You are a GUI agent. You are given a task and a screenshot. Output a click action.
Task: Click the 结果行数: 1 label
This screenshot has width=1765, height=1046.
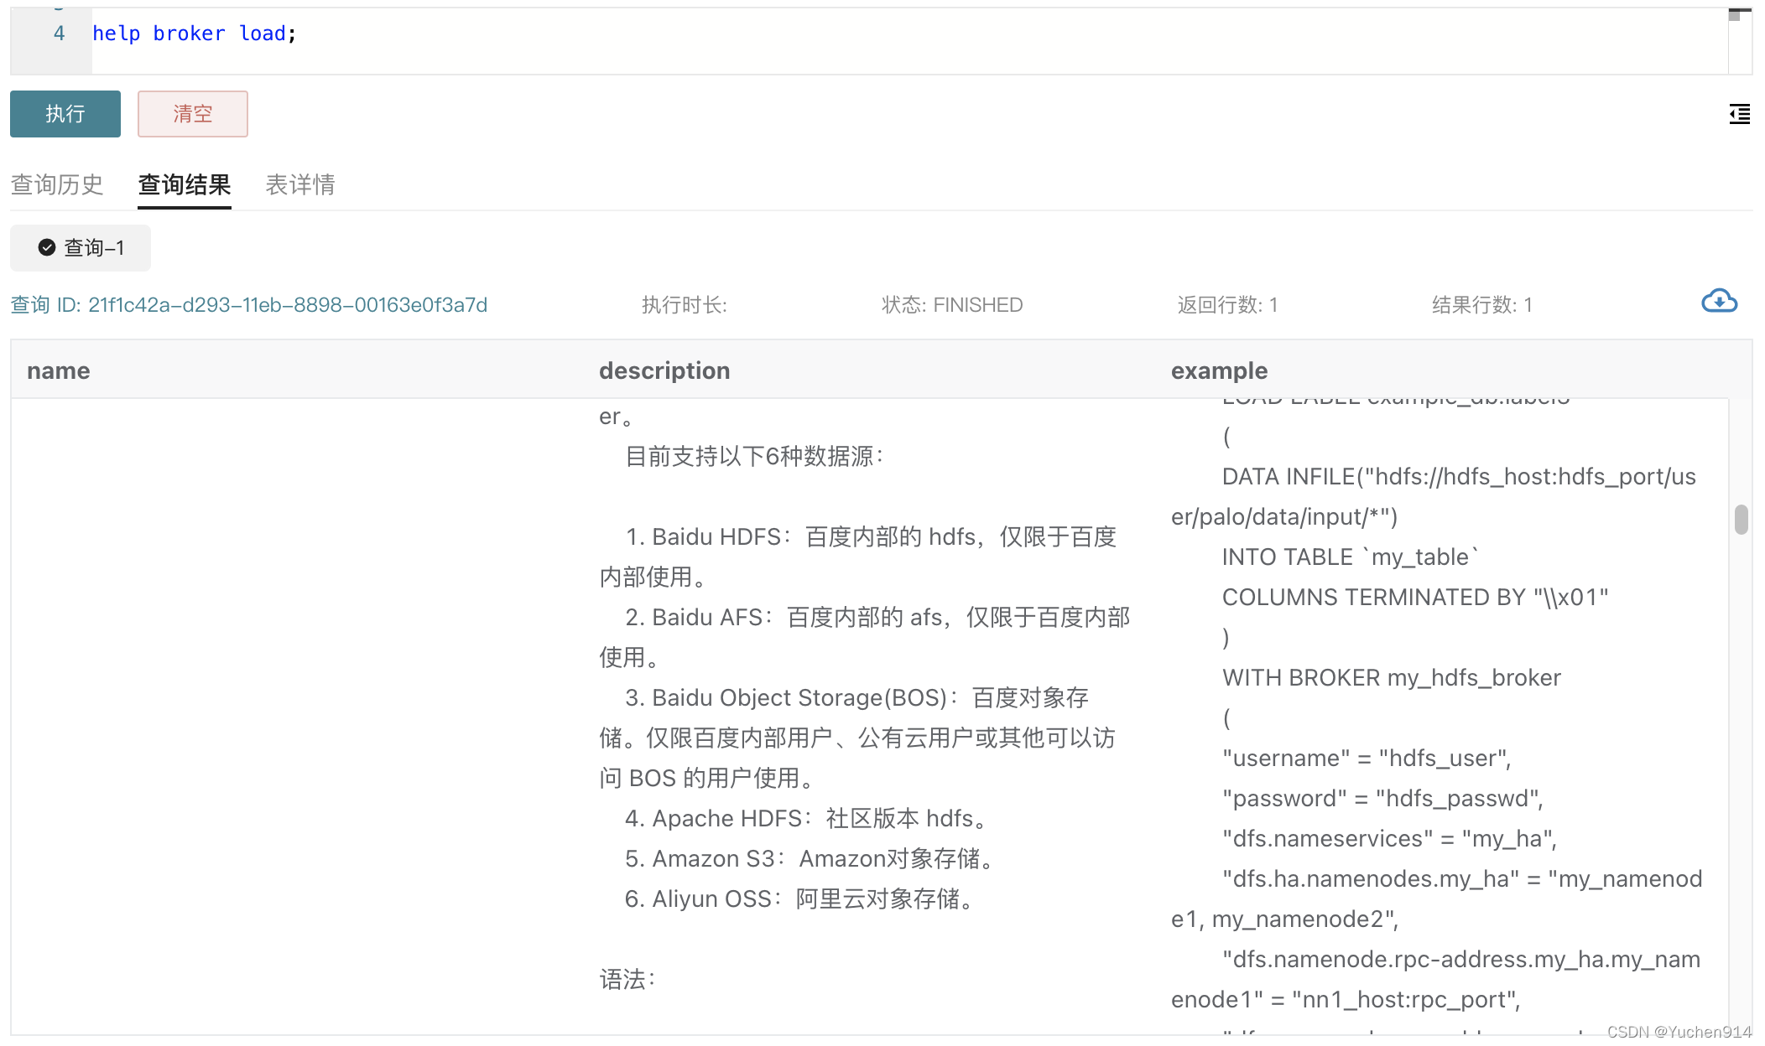pos(1481,305)
